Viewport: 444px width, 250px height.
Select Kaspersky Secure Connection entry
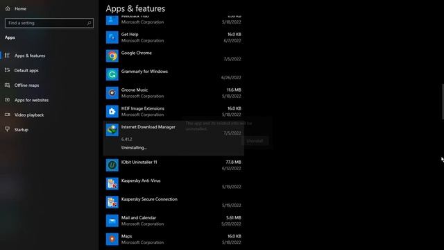click(x=173, y=202)
